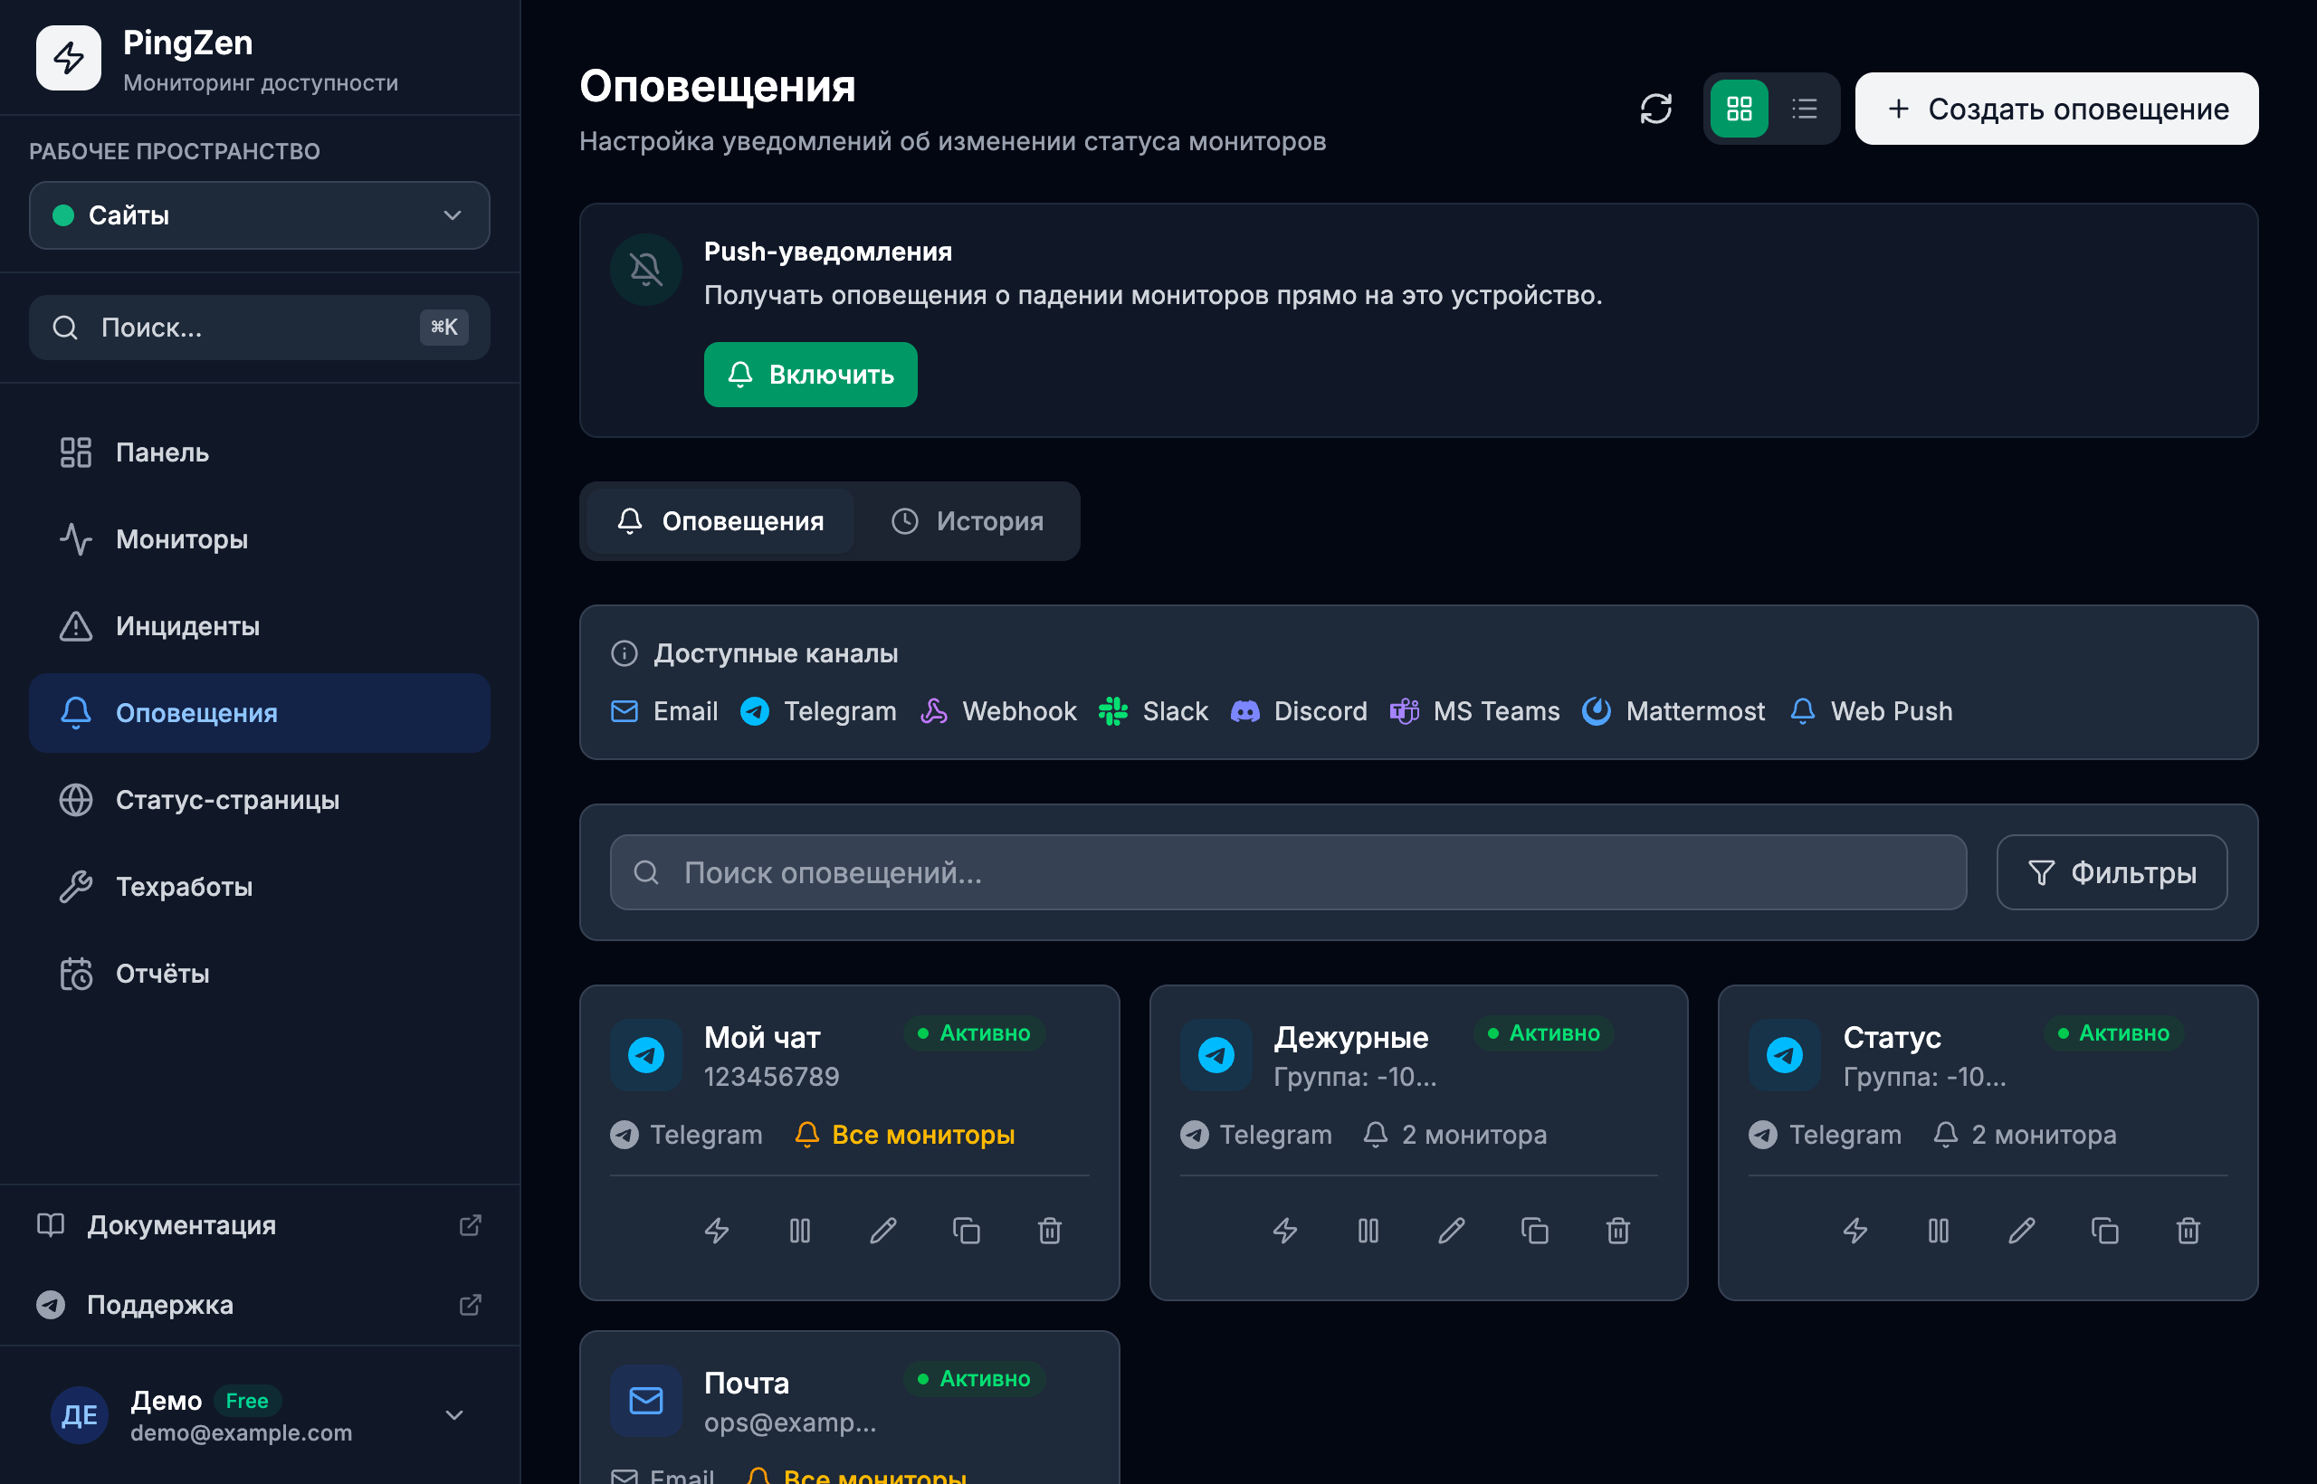Switch to grid view
Screen dimensions: 2317x1484
pyautogui.click(x=1739, y=109)
